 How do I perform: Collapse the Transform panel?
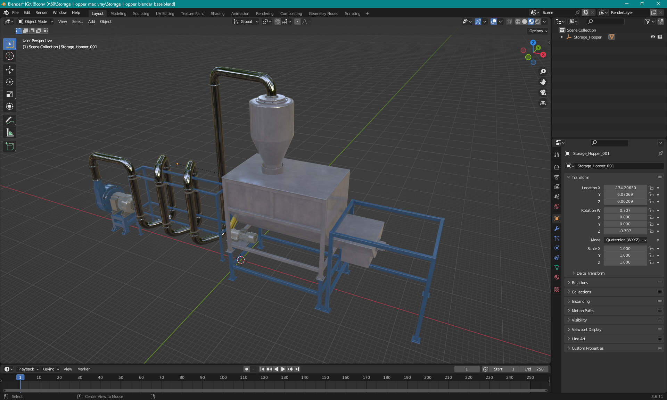pyautogui.click(x=580, y=177)
